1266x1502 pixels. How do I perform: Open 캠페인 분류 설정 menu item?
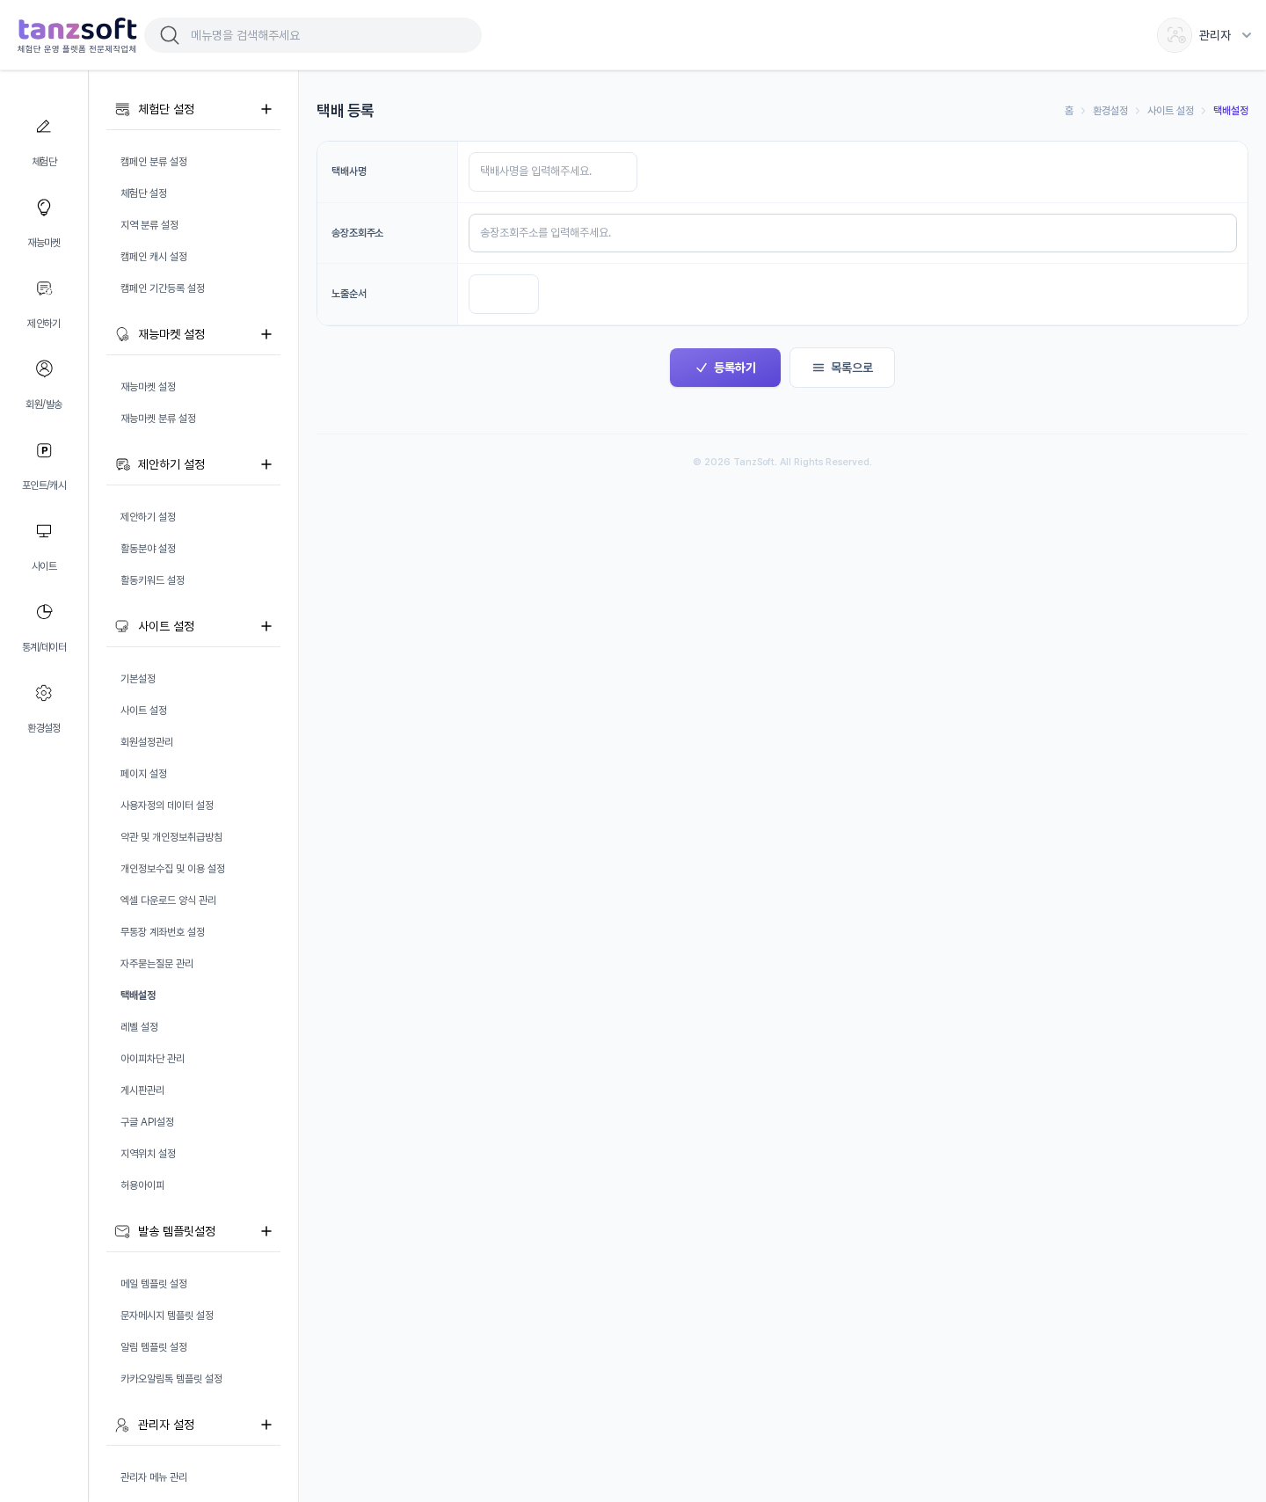coord(154,162)
